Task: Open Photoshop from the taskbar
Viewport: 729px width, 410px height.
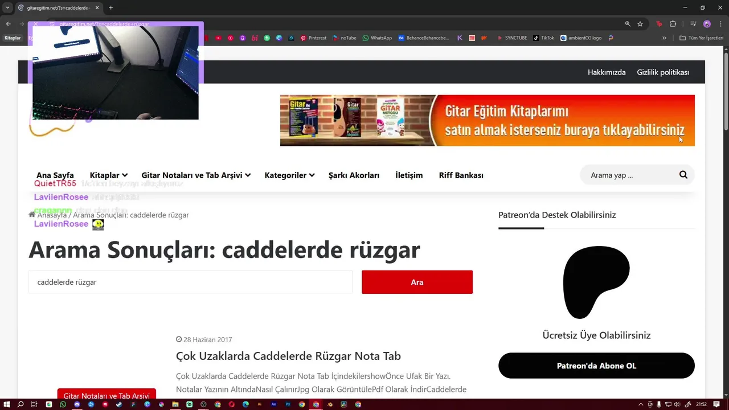Action: point(288,404)
